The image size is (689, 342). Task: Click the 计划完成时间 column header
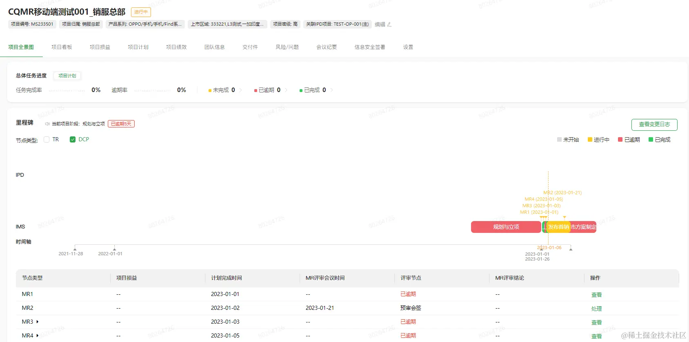[x=227, y=278]
